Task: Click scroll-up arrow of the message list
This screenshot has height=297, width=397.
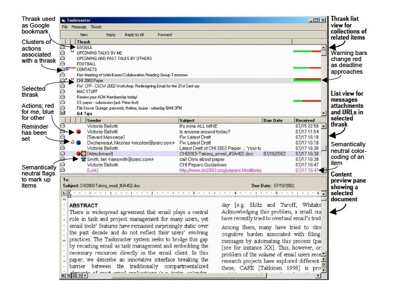Action: 324,126
